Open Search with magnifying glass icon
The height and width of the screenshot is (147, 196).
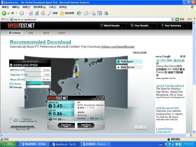(53, 13)
